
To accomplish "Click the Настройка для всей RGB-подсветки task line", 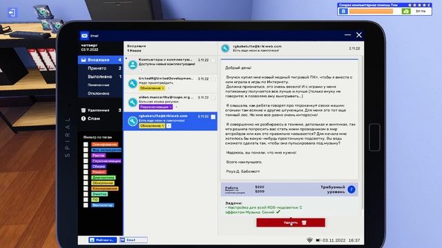I will [x=264, y=209].
